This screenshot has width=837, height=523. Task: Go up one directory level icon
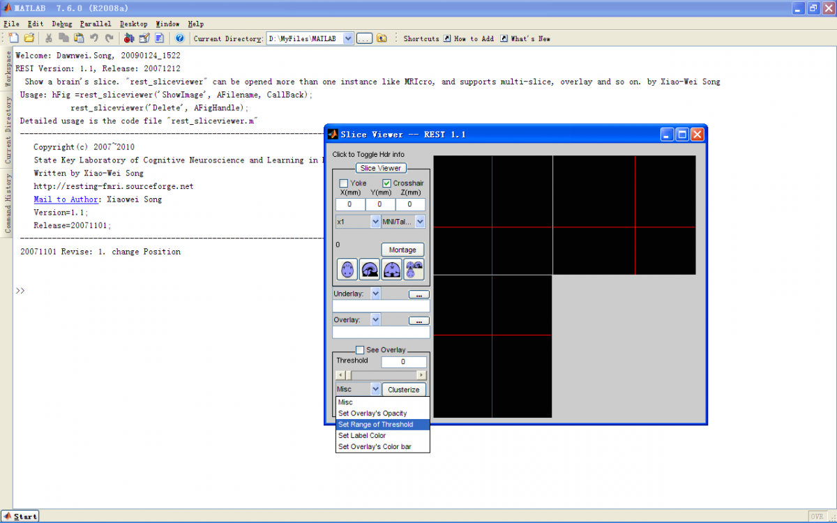point(382,38)
